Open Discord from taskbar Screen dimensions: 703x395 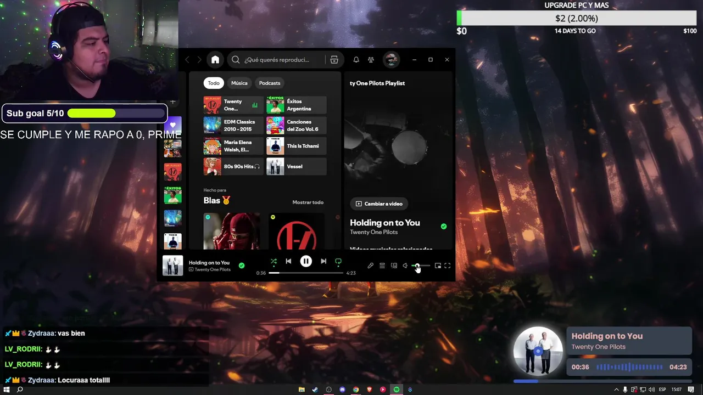[x=342, y=390]
